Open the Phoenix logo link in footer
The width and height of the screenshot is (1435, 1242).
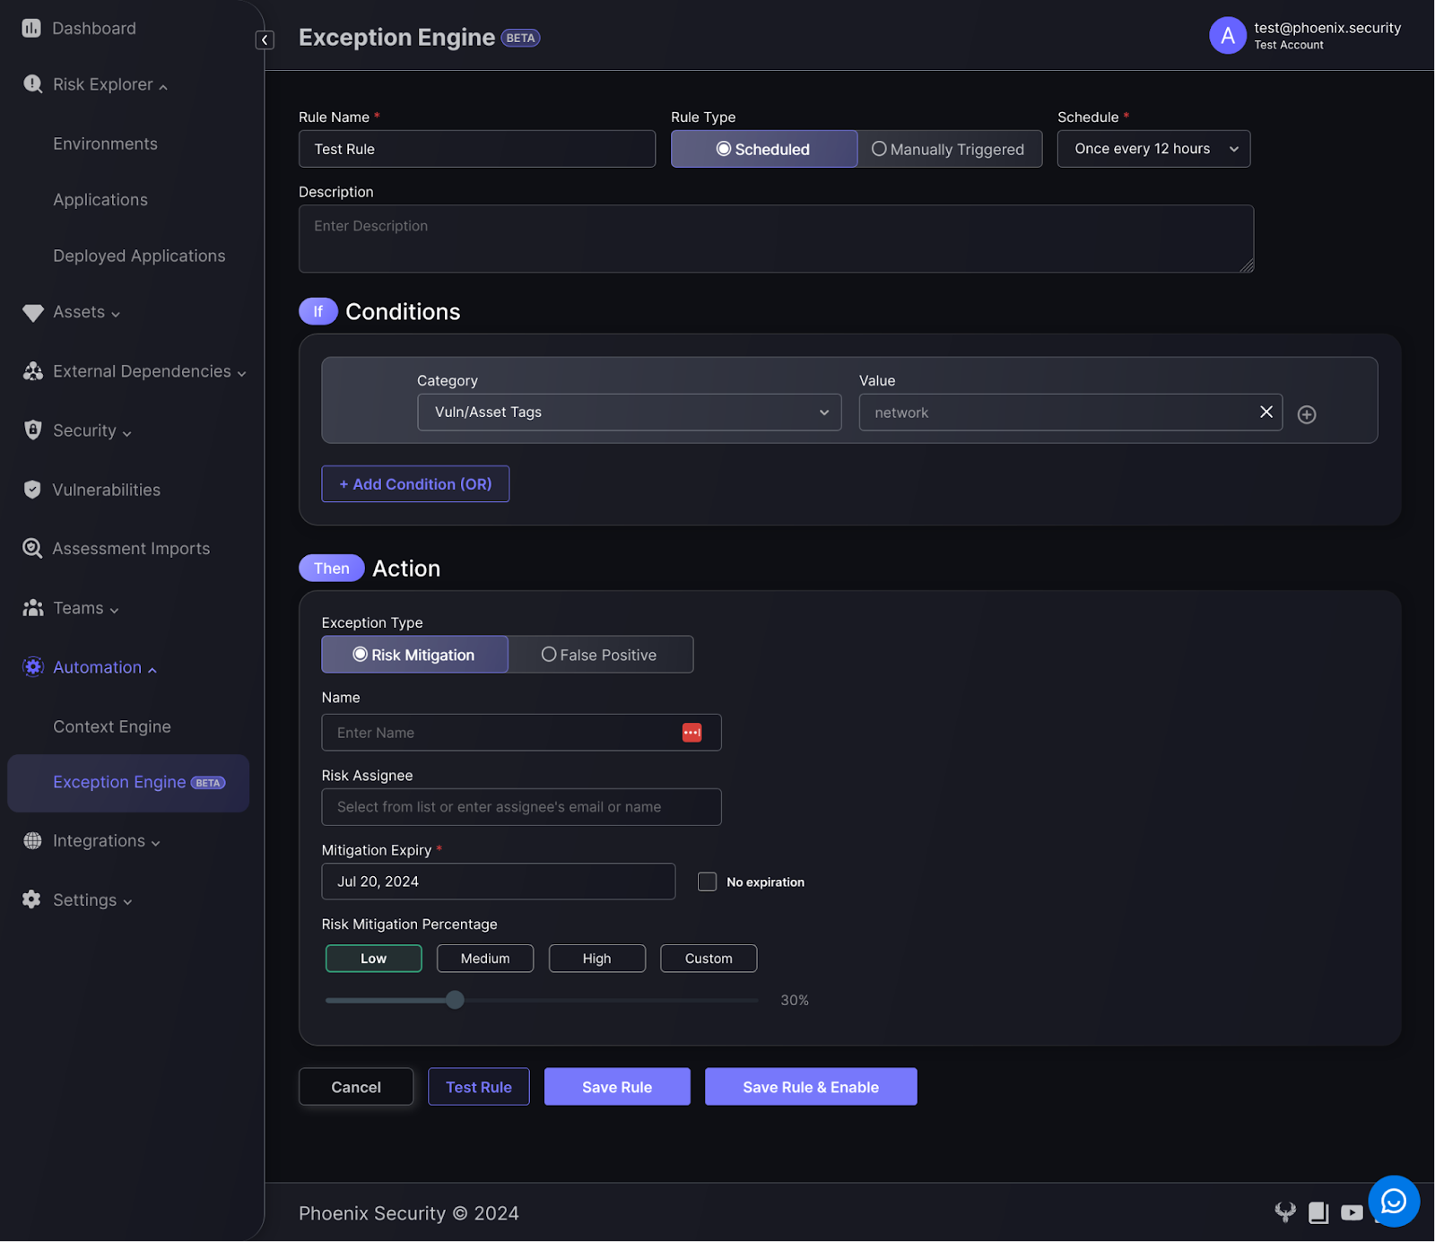click(x=1285, y=1212)
